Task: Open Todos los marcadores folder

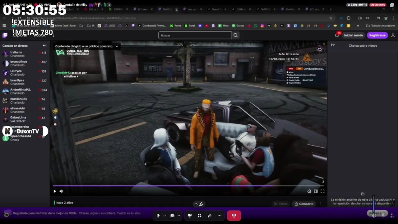Action: (x=381, y=26)
